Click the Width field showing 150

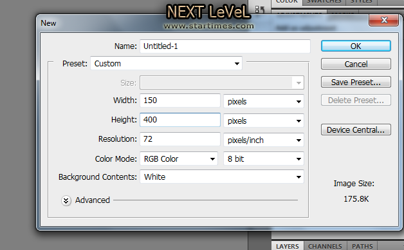tap(180, 101)
